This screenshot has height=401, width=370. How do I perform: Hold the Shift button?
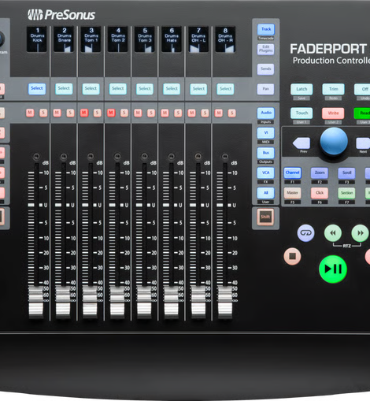pyautogui.click(x=265, y=217)
